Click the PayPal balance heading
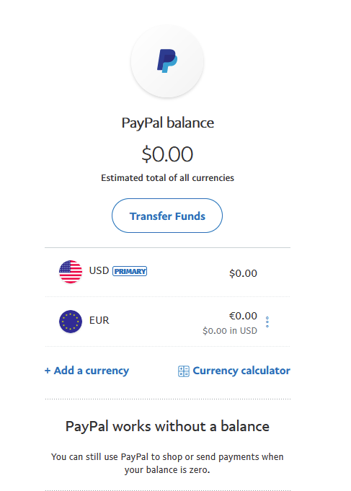The image size is (351, 491). [x=167, y=123]
